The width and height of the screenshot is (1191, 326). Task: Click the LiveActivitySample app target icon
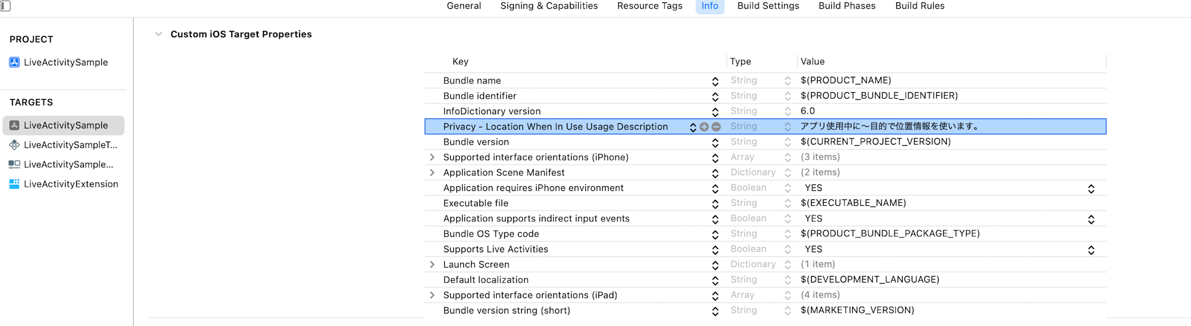pos(14,126)
